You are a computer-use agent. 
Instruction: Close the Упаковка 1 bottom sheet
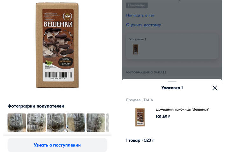coord(215,88)
